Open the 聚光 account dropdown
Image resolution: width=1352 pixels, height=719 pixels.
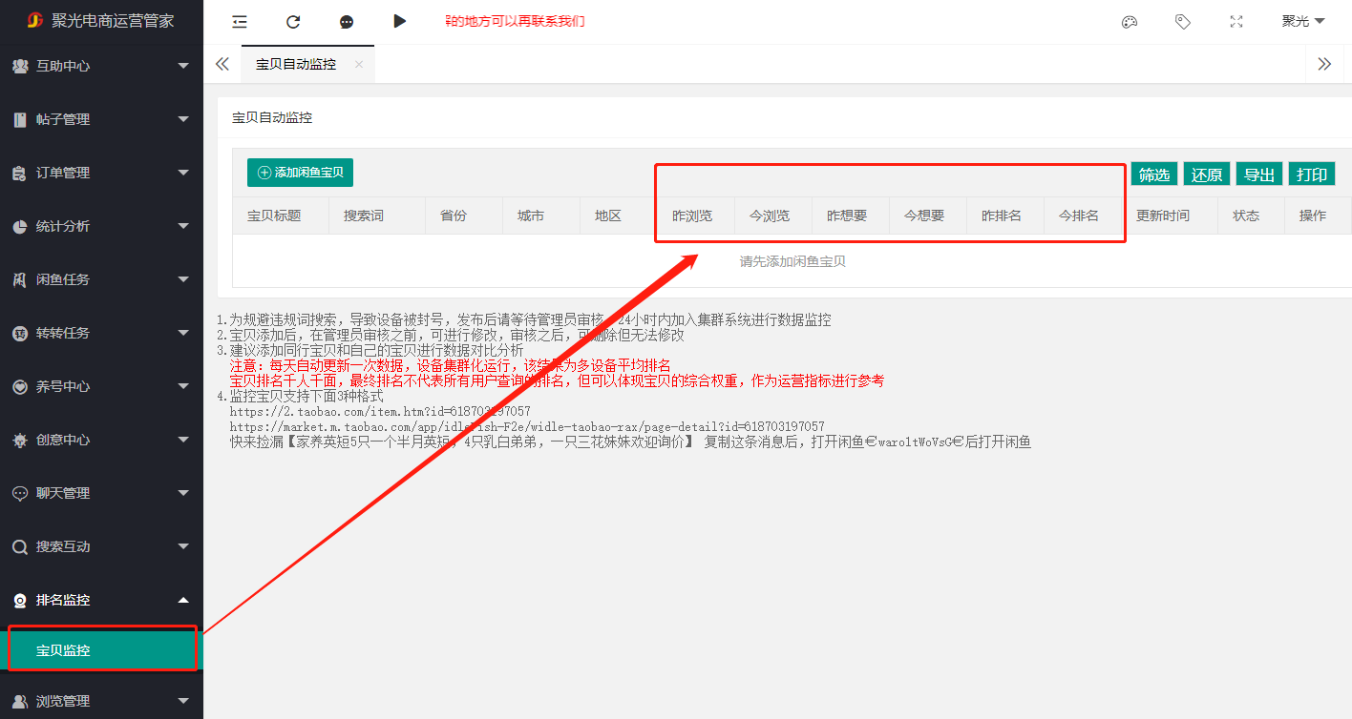coord(1302,21)
